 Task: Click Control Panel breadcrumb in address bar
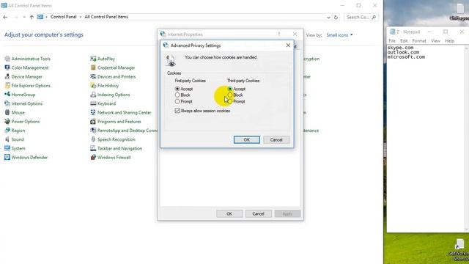64,17
